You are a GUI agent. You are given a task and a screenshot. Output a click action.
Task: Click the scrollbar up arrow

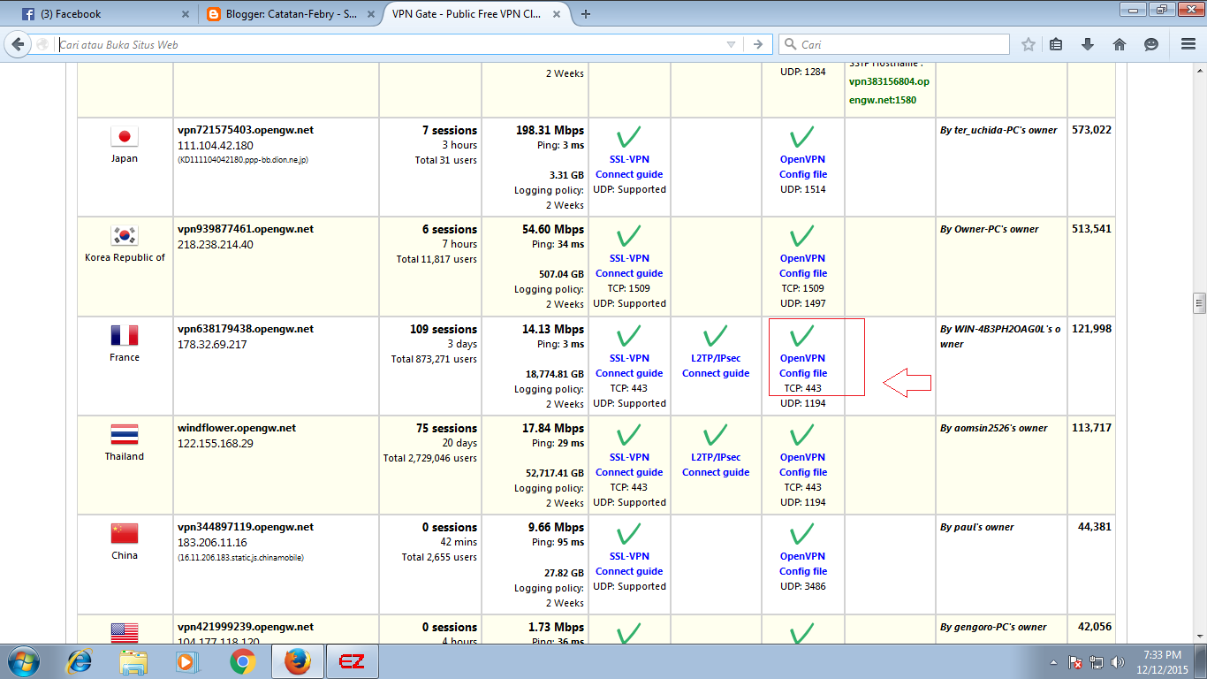point(1199,71)
